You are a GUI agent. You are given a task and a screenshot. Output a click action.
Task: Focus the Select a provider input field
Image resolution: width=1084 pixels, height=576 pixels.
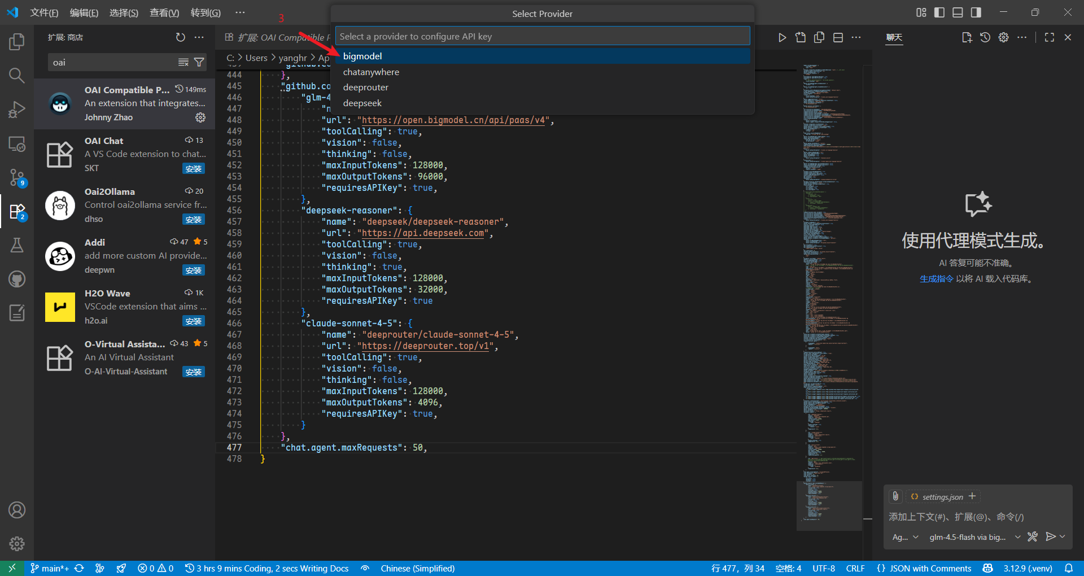click(x=543, y=36)
